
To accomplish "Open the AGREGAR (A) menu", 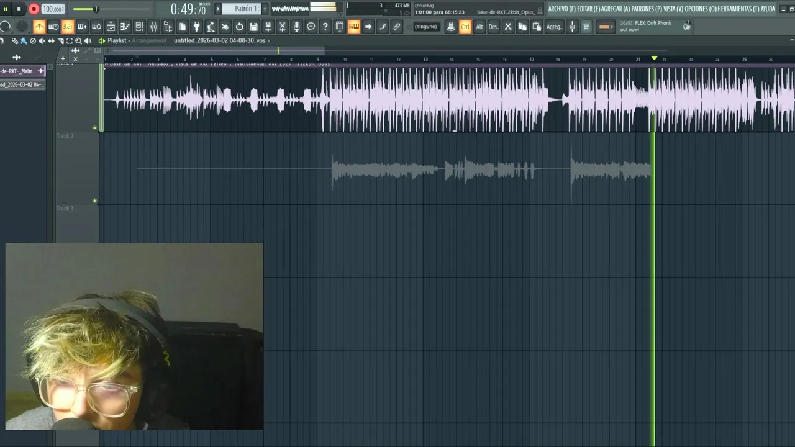I will click(616, 9).
